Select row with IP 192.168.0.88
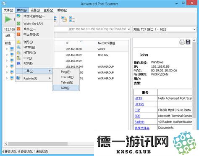The image size is (199, 156). [73, 49]
